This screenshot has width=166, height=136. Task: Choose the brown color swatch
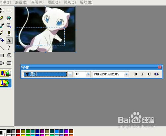pyautogui.click(x=71, y=131)
